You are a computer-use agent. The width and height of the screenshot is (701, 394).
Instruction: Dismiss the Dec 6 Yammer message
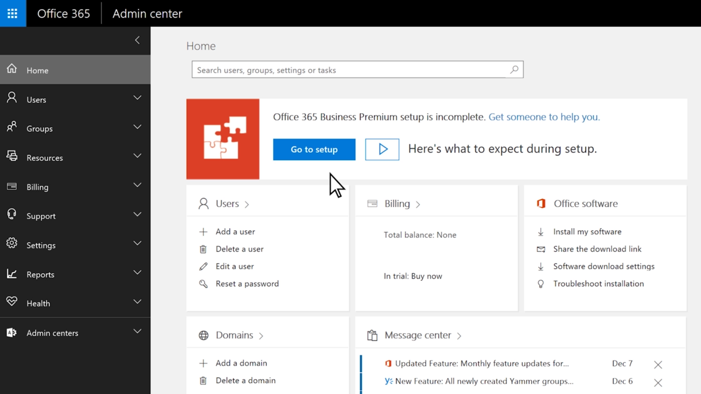point(658,382)
